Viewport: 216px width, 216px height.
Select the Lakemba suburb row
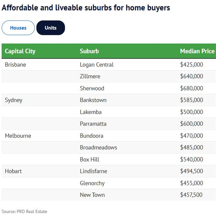91,112
